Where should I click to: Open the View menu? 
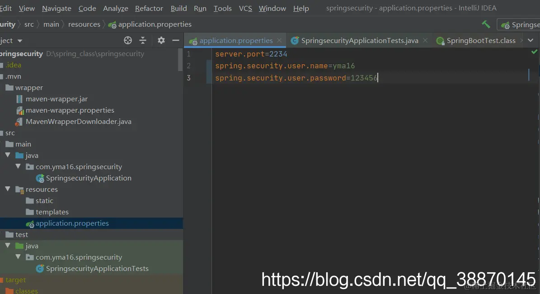(27, 8)
